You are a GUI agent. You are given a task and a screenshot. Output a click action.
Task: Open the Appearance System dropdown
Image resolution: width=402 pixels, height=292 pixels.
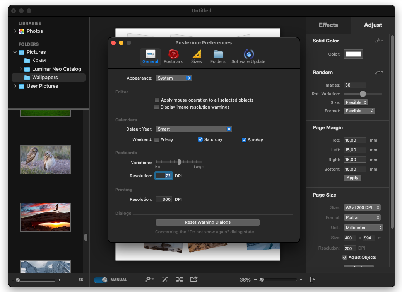[x=174, y=78]
